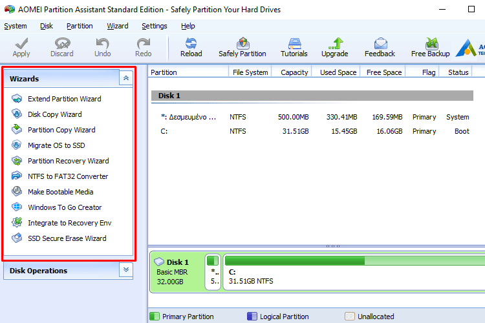Click the 31.51GB capacity cell
The image size is (485, 323).
(x=296, y=131)
